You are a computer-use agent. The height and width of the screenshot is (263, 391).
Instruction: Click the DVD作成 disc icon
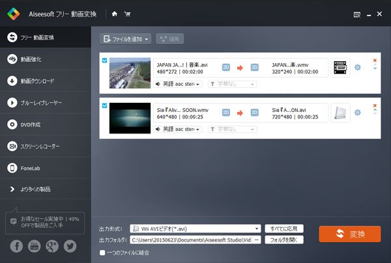[x=12, y=124]
